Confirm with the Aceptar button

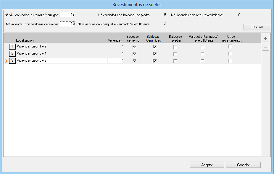coord(207,165)
